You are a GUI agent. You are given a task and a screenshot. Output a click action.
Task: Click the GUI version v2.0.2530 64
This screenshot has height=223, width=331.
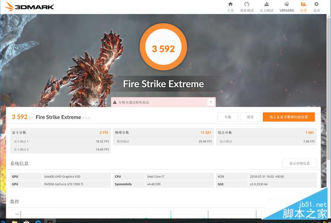[x=259, y=184]
